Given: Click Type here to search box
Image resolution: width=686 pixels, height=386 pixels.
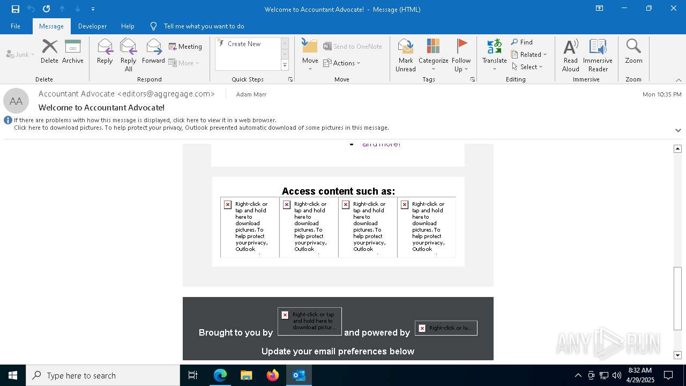Looking at the screenshot, I should [103, 375].
